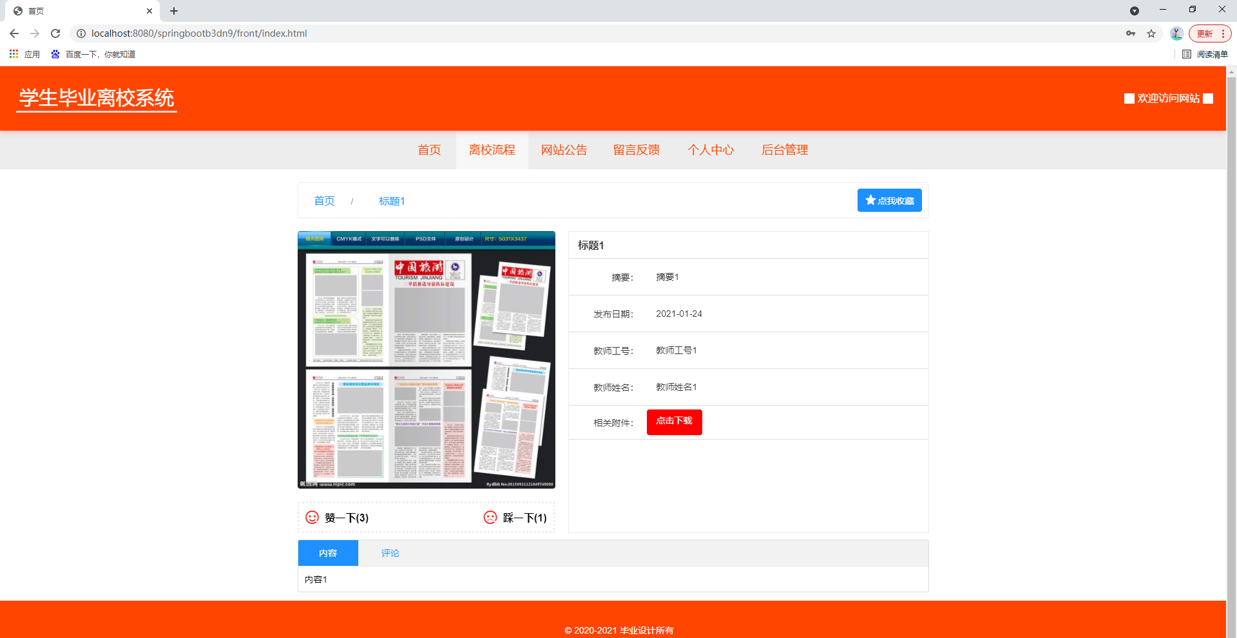Open the 首页 breadcrumb link
The height and width of the screenshot is (638, 1237).
pyautogui.click(x=324, y=200)
